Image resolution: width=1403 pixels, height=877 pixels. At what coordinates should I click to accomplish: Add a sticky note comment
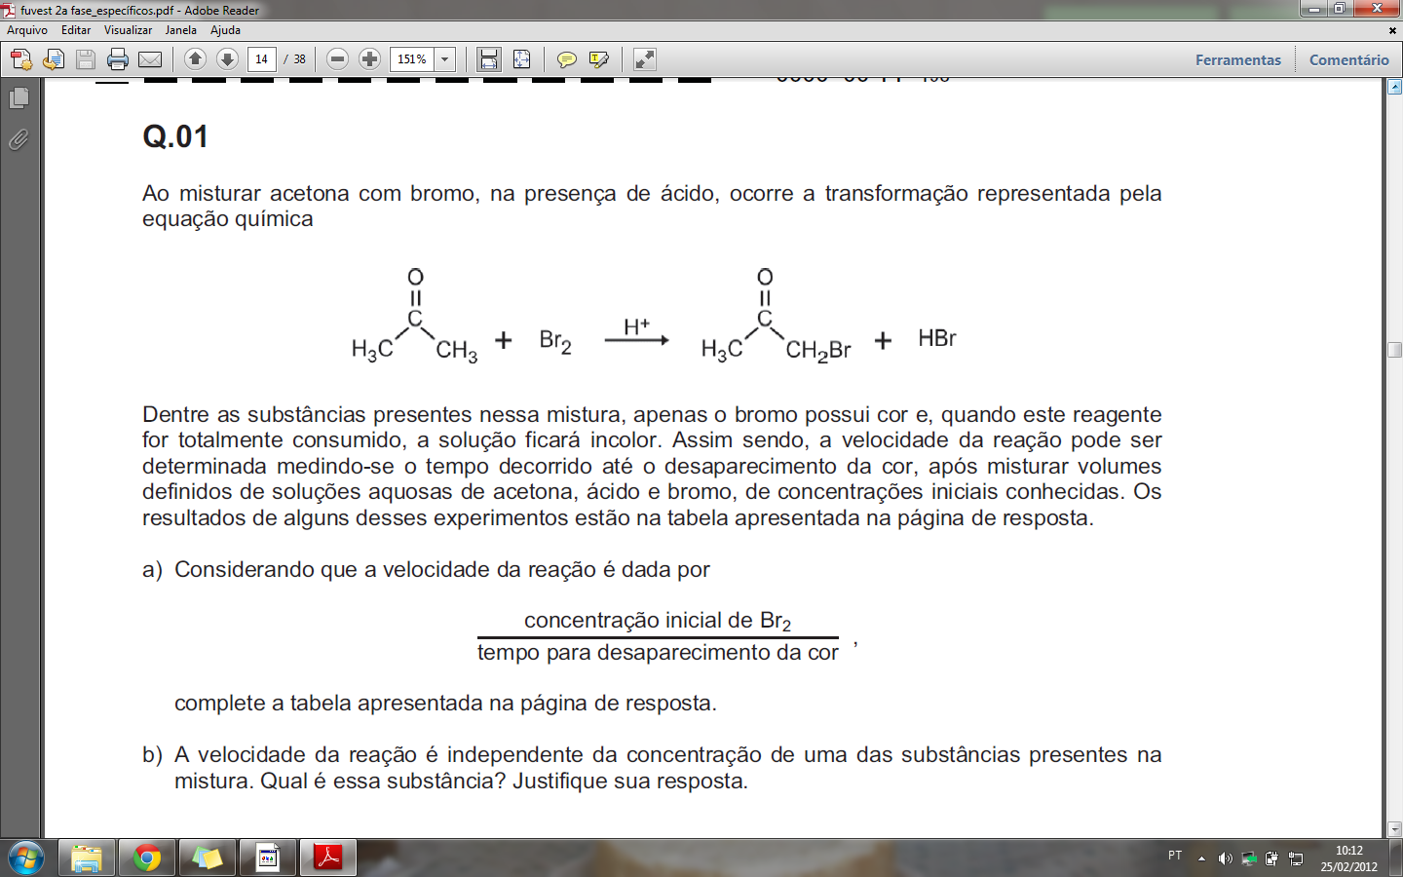566,59
